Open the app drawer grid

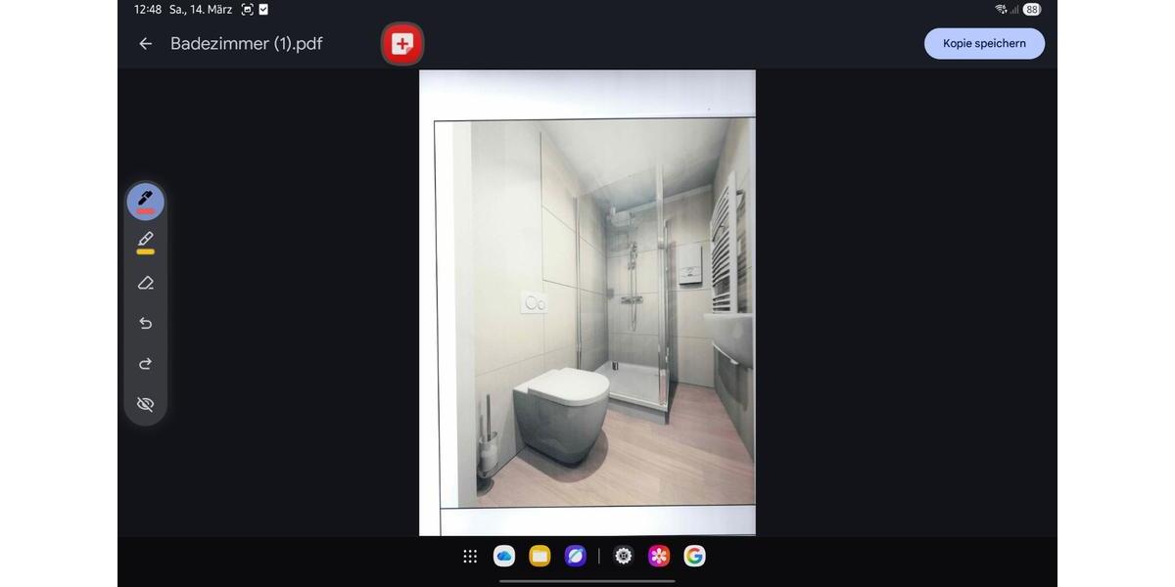click(470, 556)
